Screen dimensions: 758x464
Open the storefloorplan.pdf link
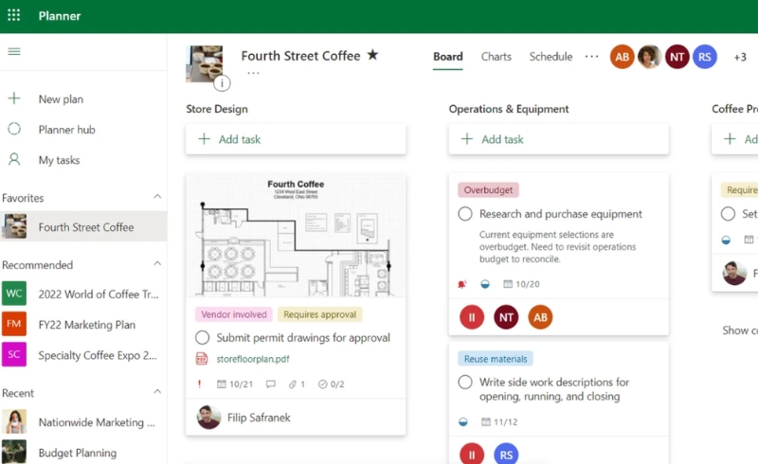(x=253, y=359)
